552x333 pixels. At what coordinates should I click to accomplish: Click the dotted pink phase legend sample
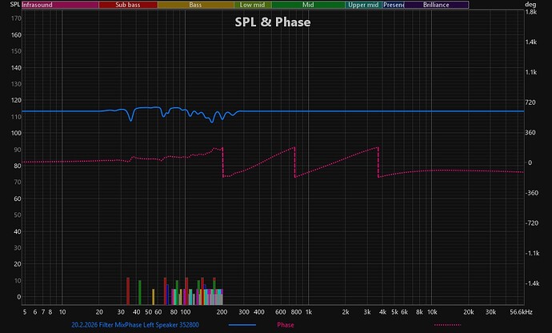(447, 325)
